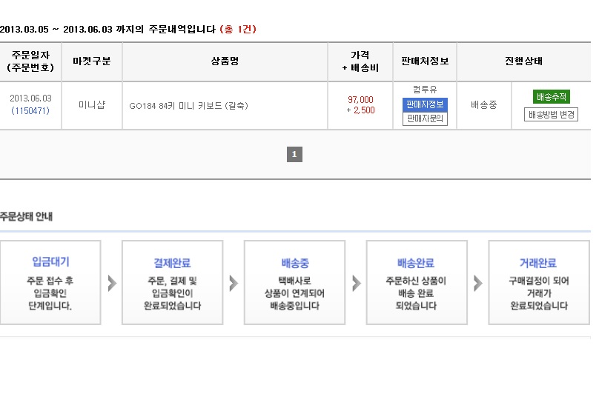Open order number link (1150471)
The height and width of the screenshot is (408, 599).
pyautogui.click(x=30, y=110)
